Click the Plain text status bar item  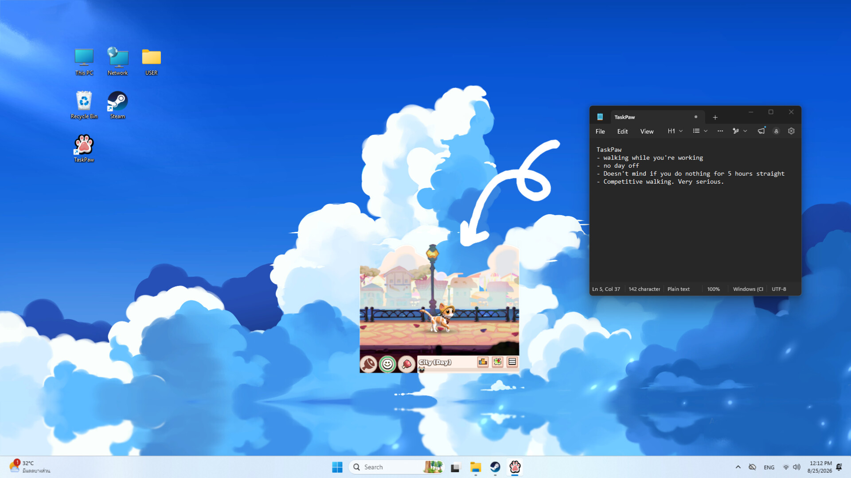pyautogui.click(x=679, y=289)
